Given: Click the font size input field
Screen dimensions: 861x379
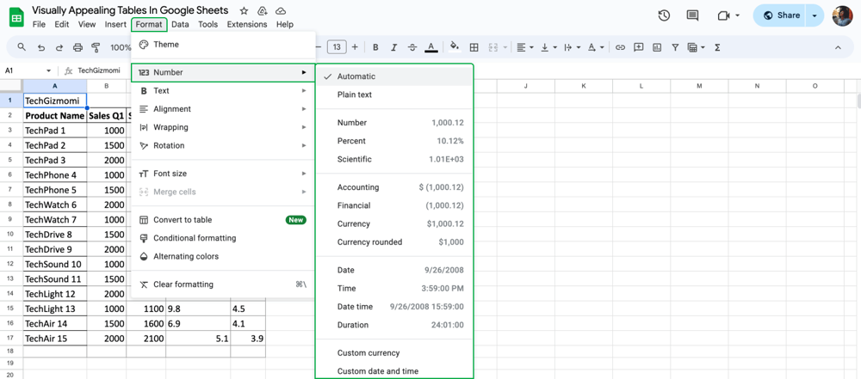Looking at the screenshot, I should pos(337,47).
